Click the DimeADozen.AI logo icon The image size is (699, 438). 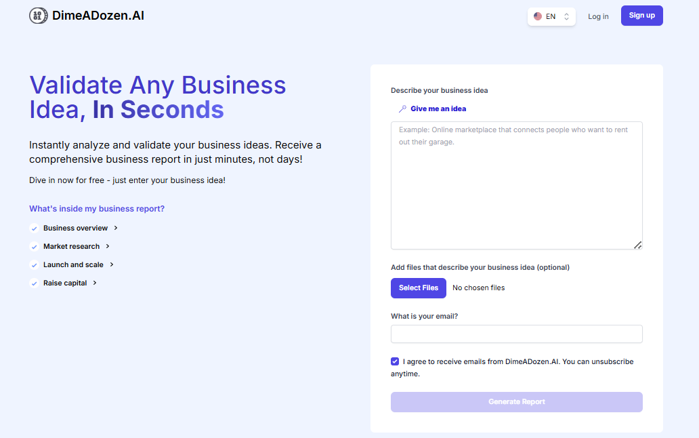pyautogui.click(x=39, y=16)
